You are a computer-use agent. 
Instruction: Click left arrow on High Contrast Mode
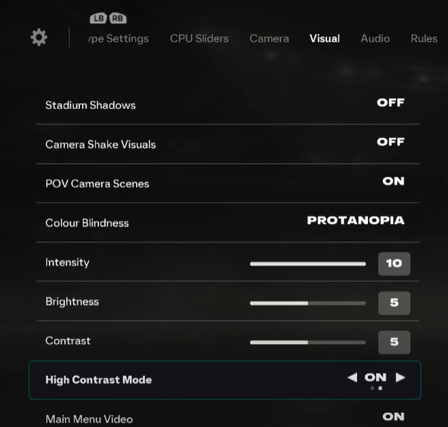[x=352, y=378]
